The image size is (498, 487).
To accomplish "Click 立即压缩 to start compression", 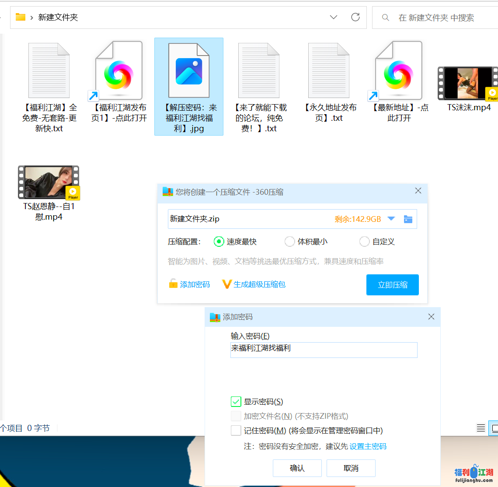I will click(392, 284).
